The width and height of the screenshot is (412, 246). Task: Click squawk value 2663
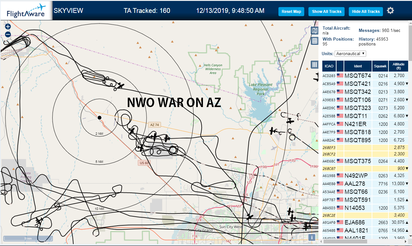pos(383,222)
